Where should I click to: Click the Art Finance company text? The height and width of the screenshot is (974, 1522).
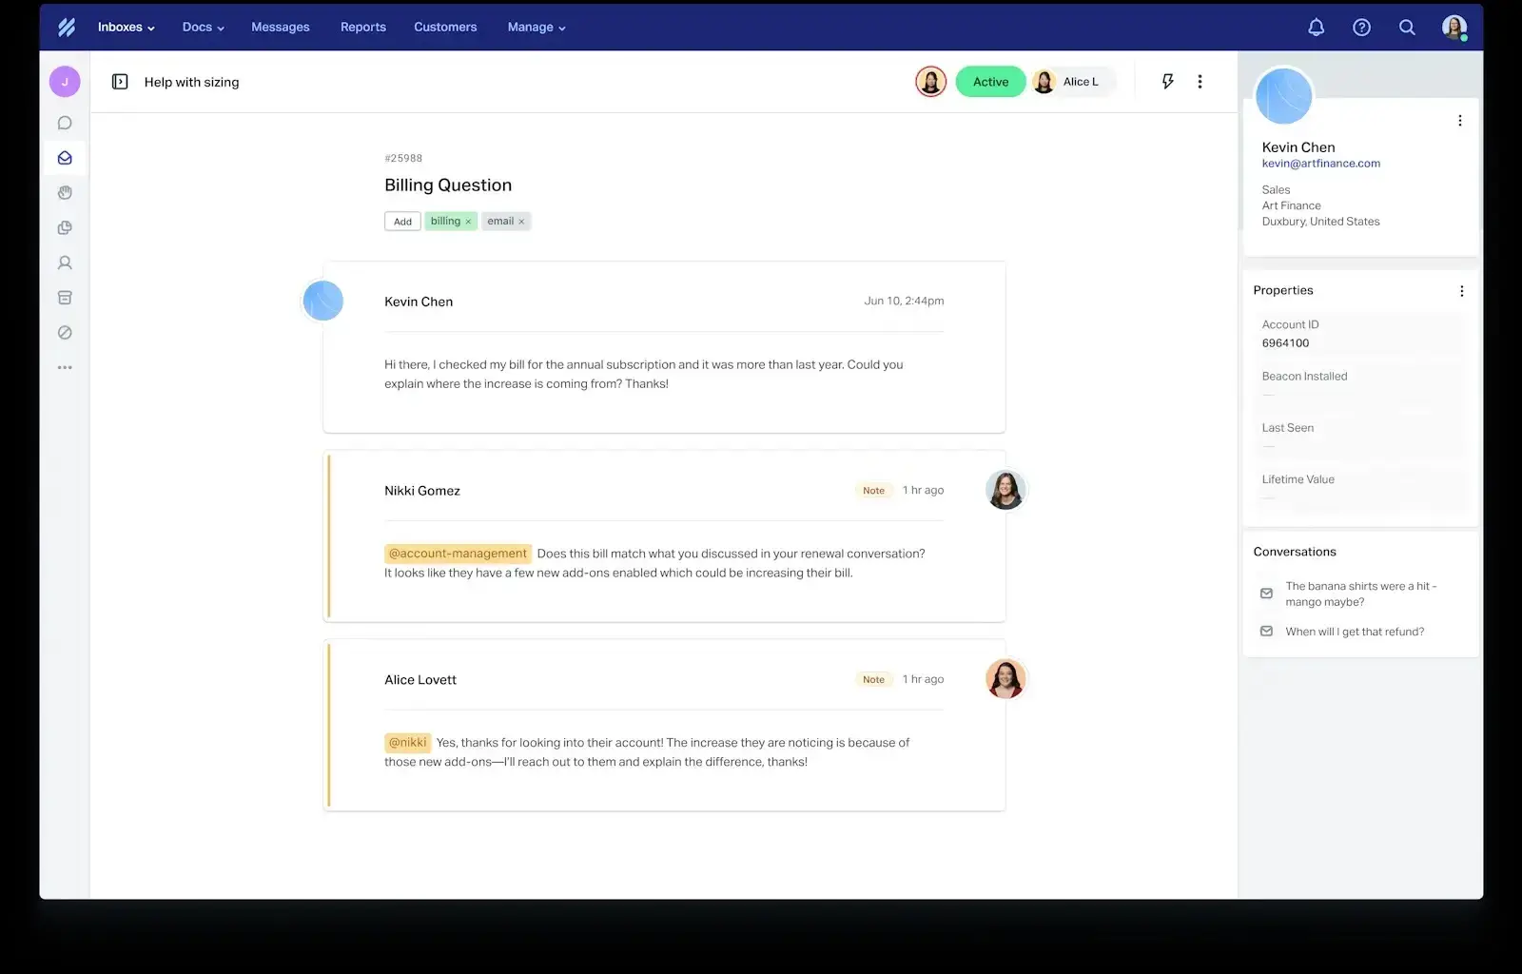(x=1291, y=206)
